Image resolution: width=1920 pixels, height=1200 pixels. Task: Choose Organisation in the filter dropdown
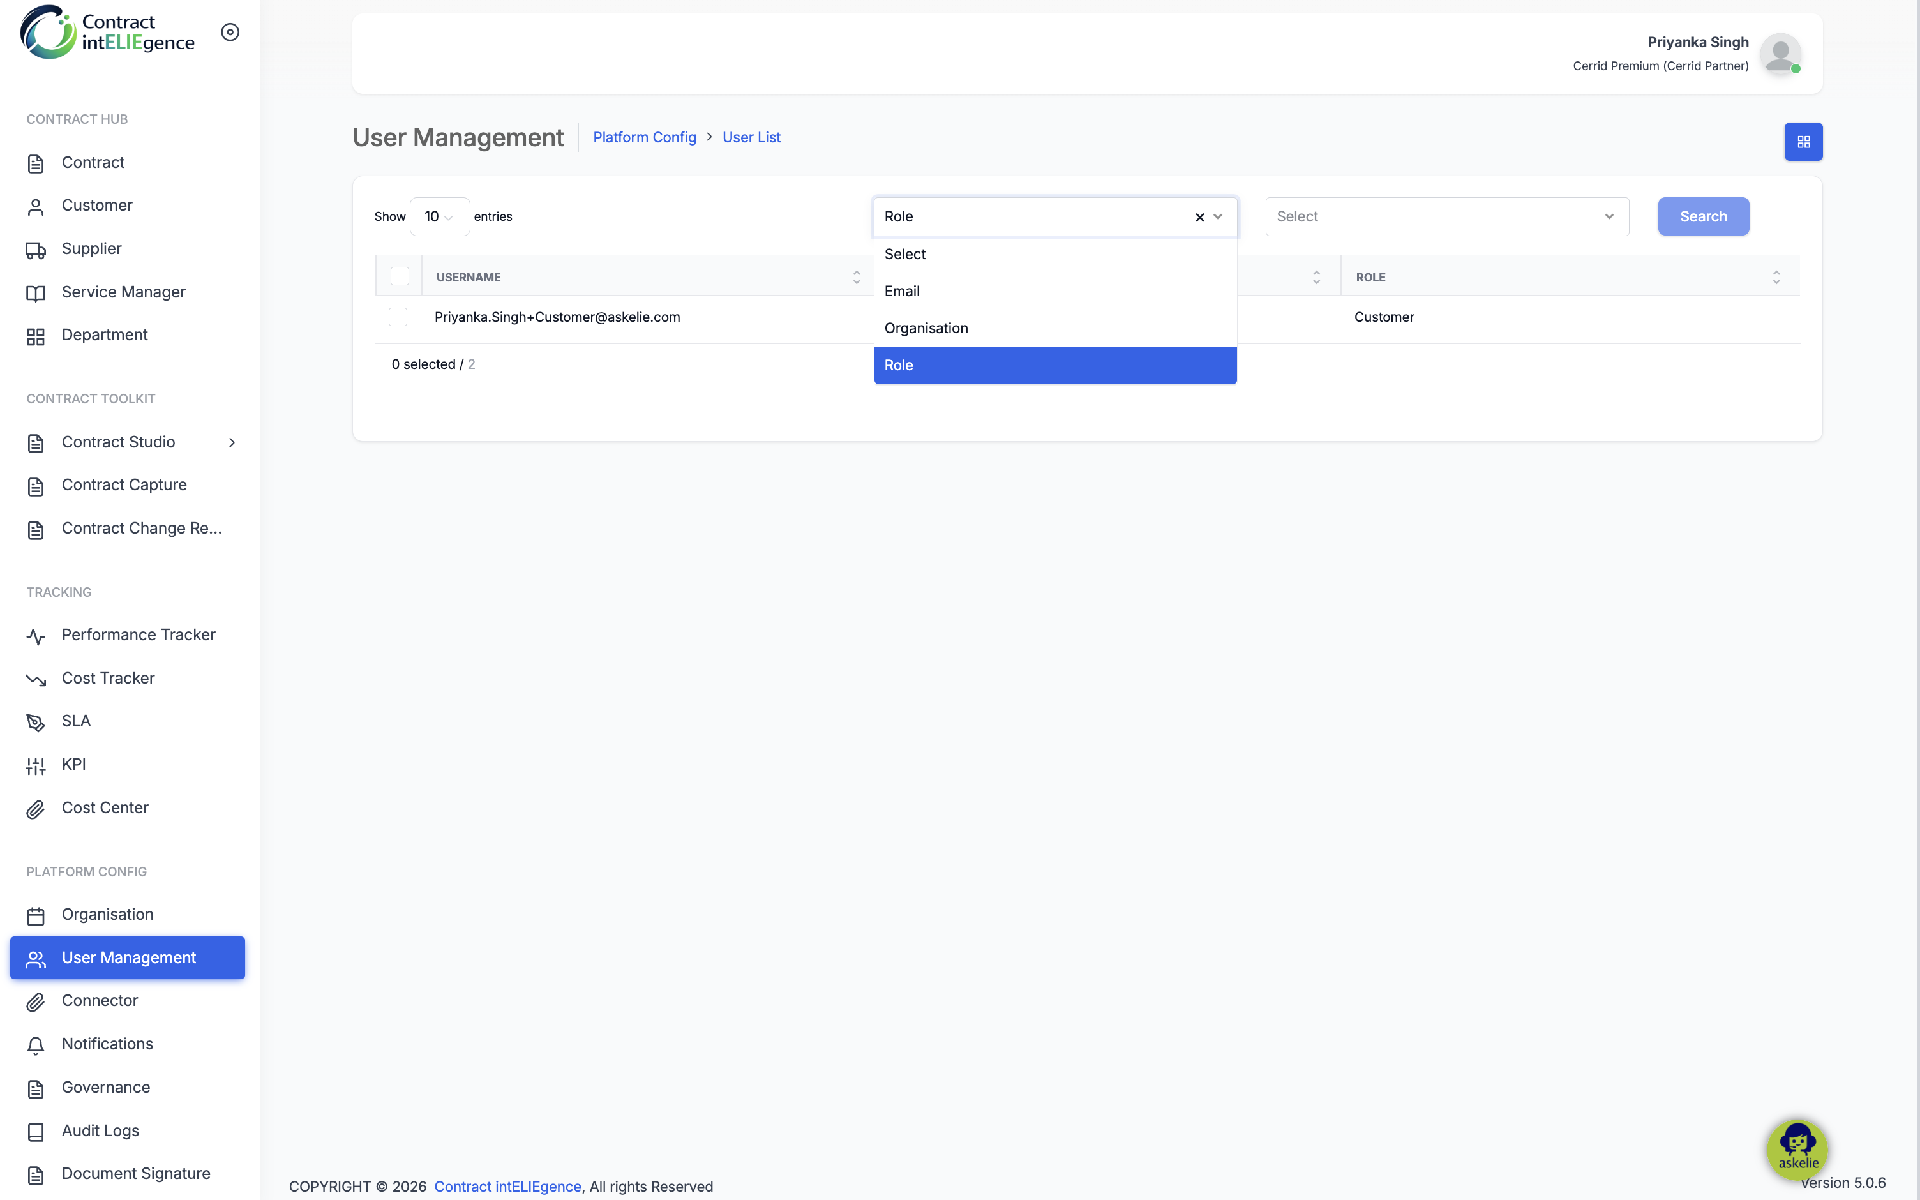pyautogui.click(x=1055, y=329)
